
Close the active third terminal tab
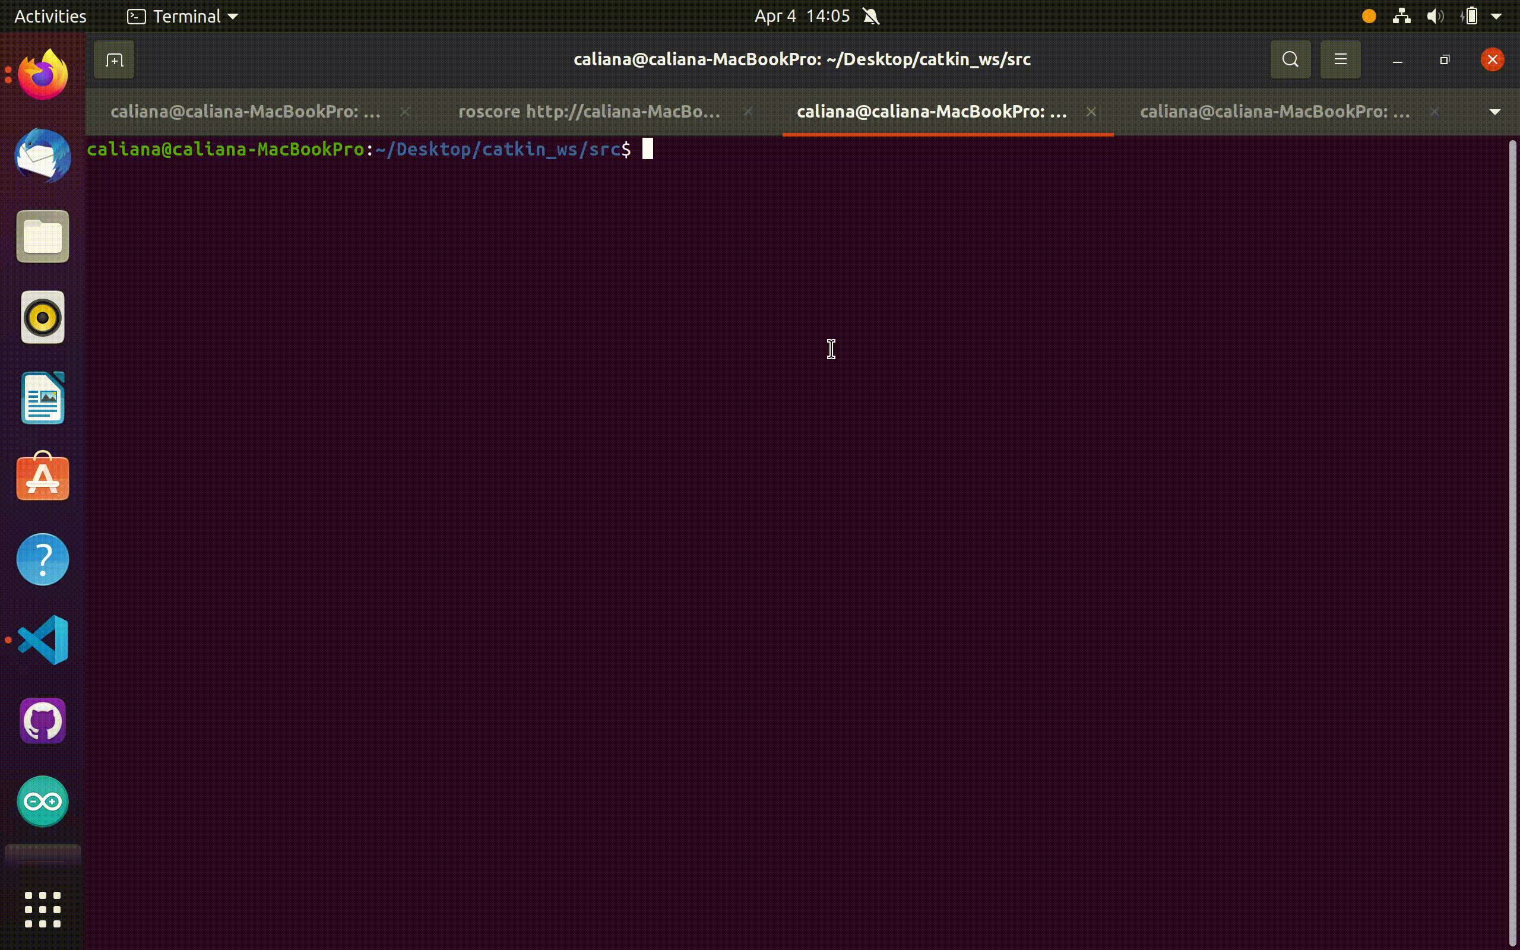1092,112
